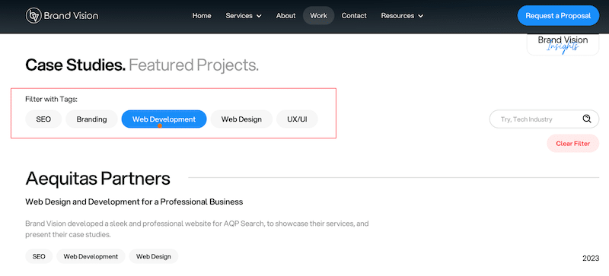Screen dimensions: 609x276
Task: Toggle the Web Design filter tag
Action: pyautogui.click(x=241, y=119)
